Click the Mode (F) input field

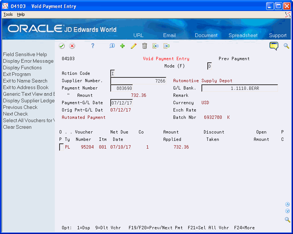pyautogui.click(x=210, y=66)
